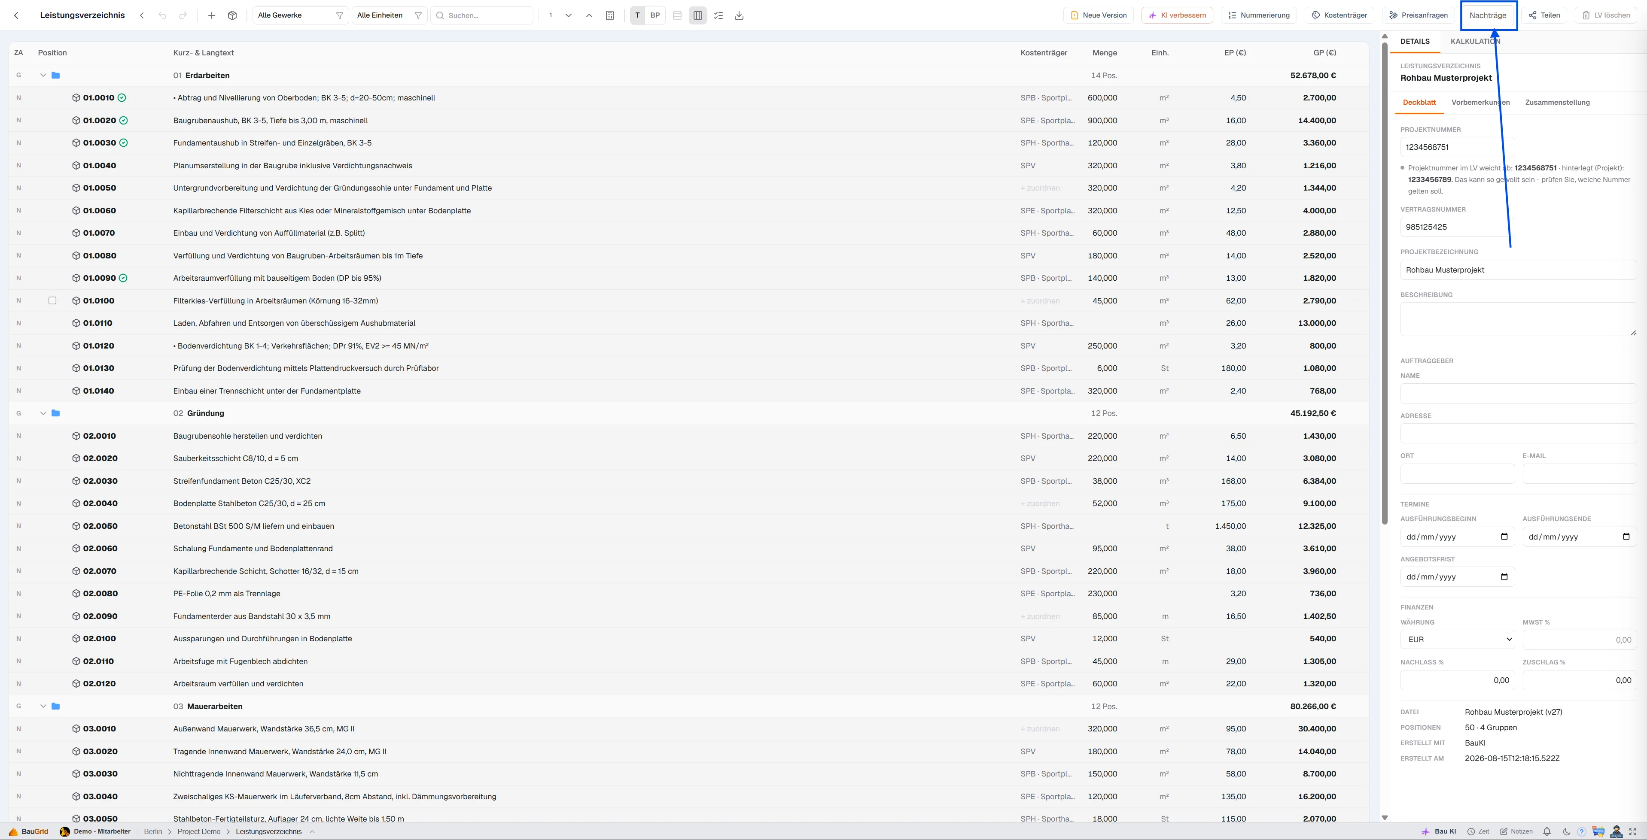
Task: Select the Vorbemerkungen sub-tab
Action: point(1481,102)
